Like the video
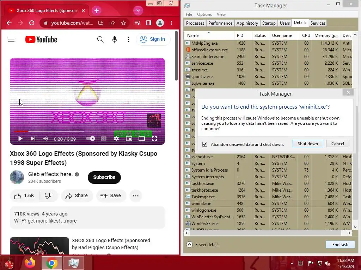Viewport: 361px width, 270px height. 24,195
